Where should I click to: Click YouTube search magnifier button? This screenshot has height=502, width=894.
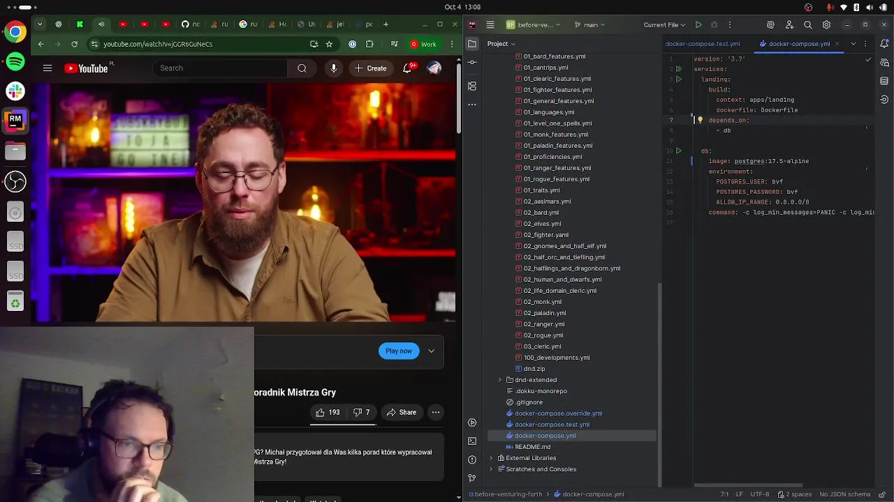[302, 68]
